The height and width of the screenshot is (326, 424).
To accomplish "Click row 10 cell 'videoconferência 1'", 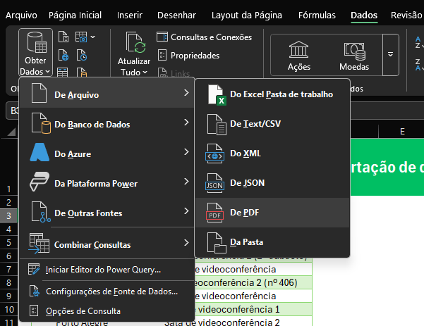I will [x=253, y=309].
